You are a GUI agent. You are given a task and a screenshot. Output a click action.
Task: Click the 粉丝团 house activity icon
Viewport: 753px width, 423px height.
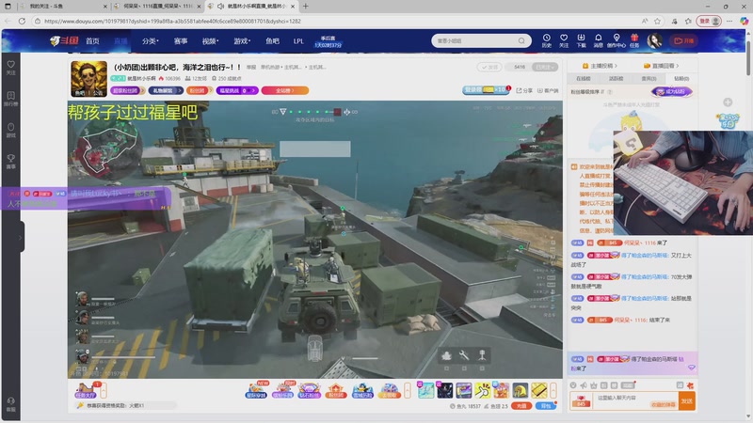[336, 390]
